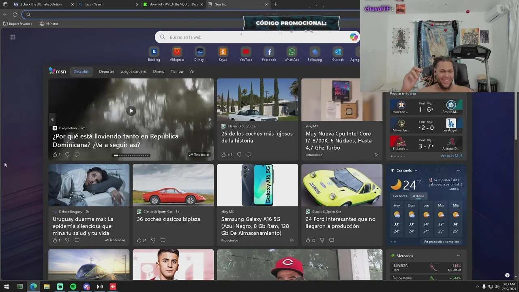Open the Mercados card three-dot menu
Viewport: 519px width, 292px height.
pos(459,256)
